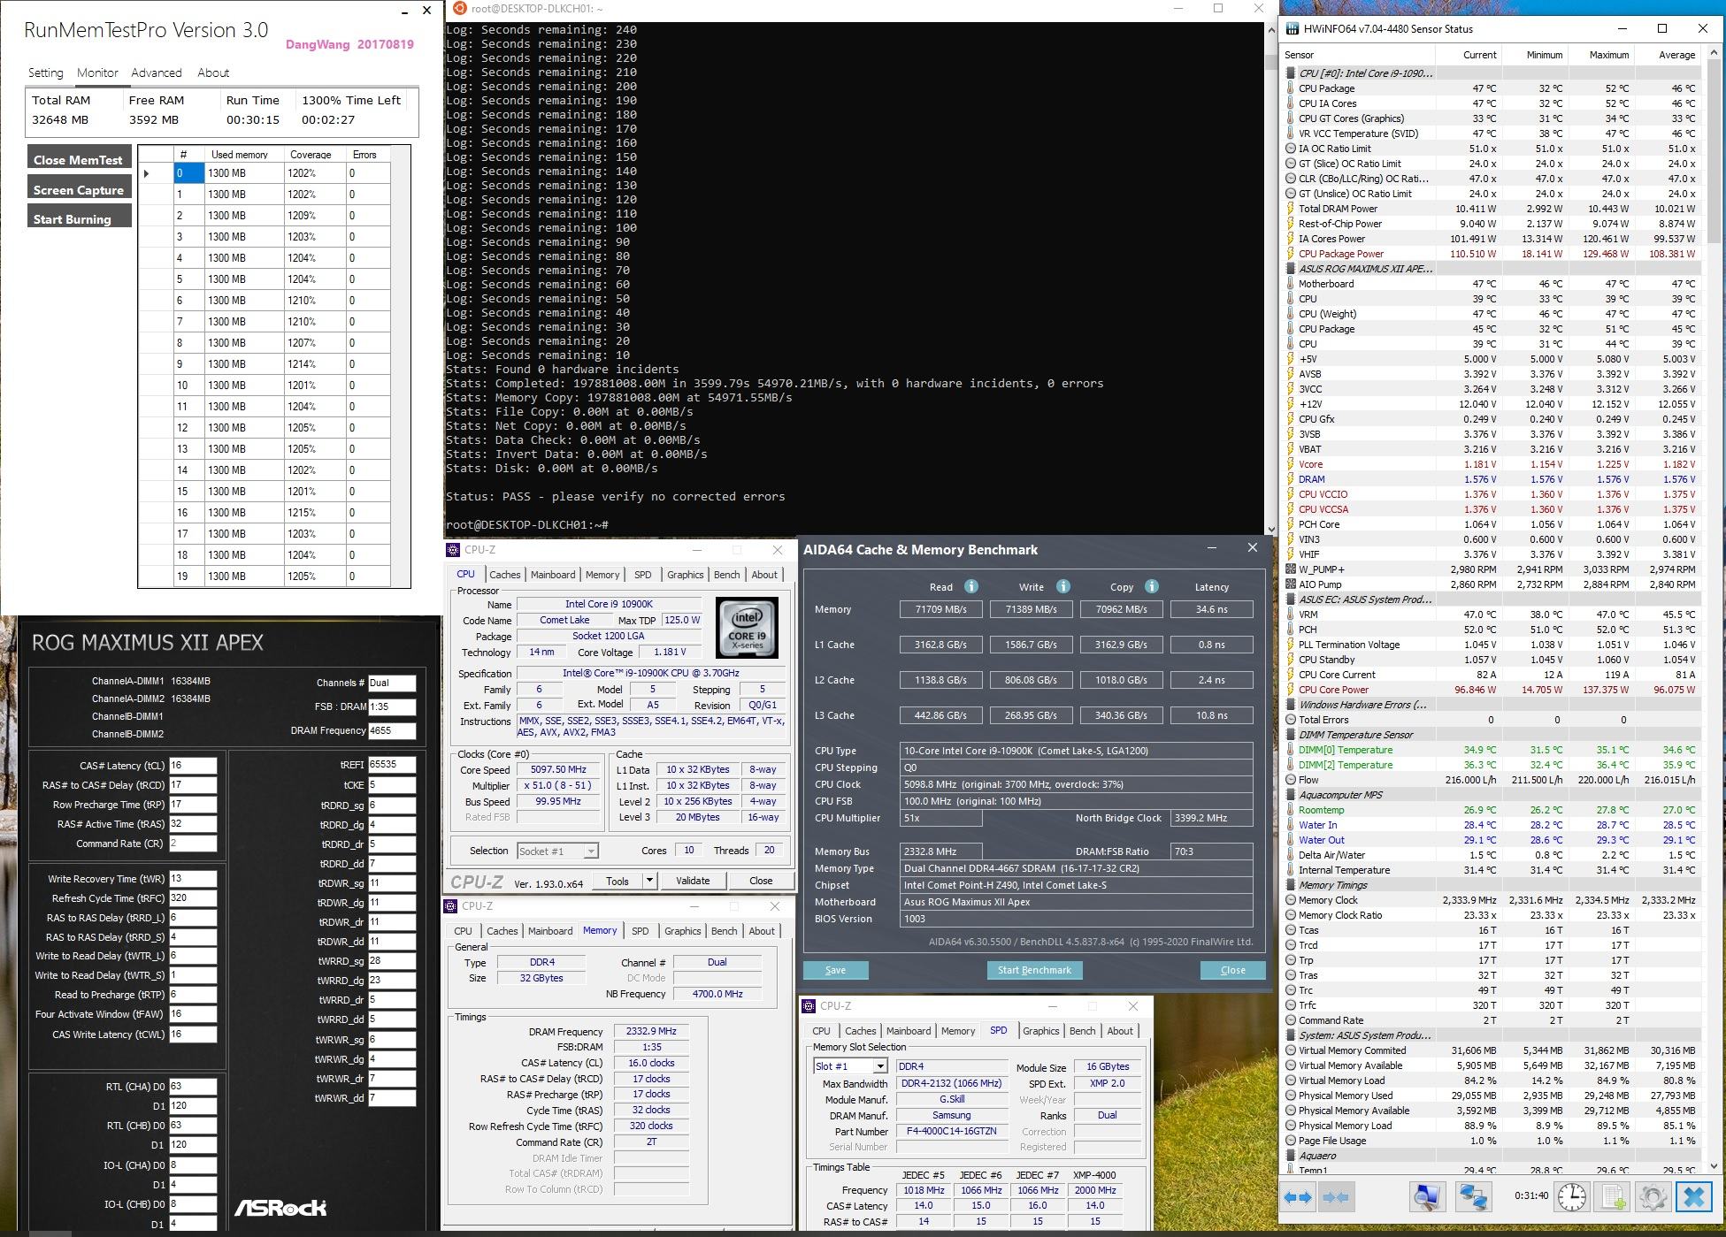Collapse Memory Timings sensor group
1726x1237 pixels.
tap(1291, 885)
